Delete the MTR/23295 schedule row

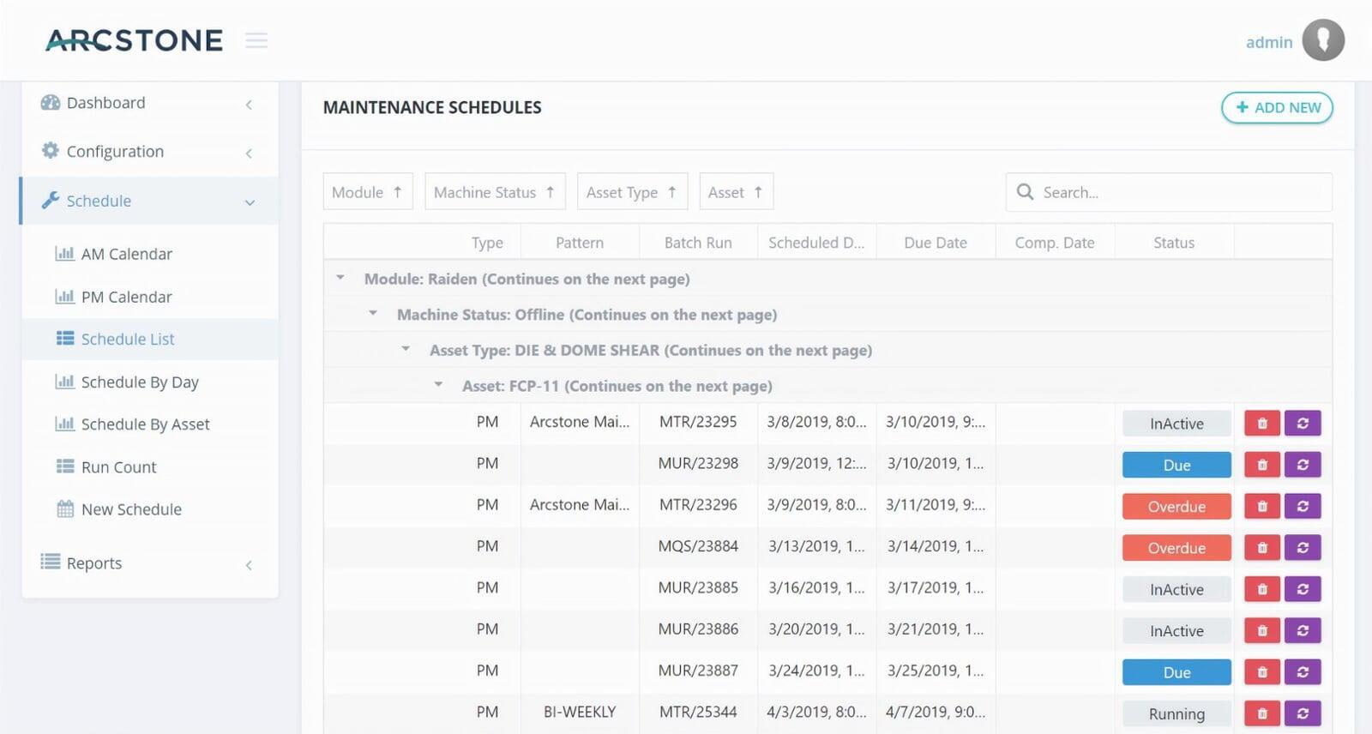pyautogui.click(x=1261, y=424)
